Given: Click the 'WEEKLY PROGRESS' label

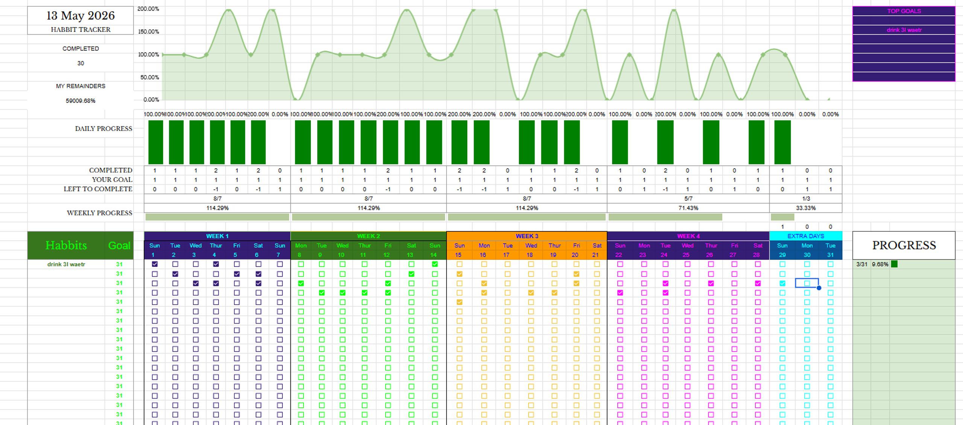Looking at the screenshot, I should pyautogui.click(x=99, y=213).
